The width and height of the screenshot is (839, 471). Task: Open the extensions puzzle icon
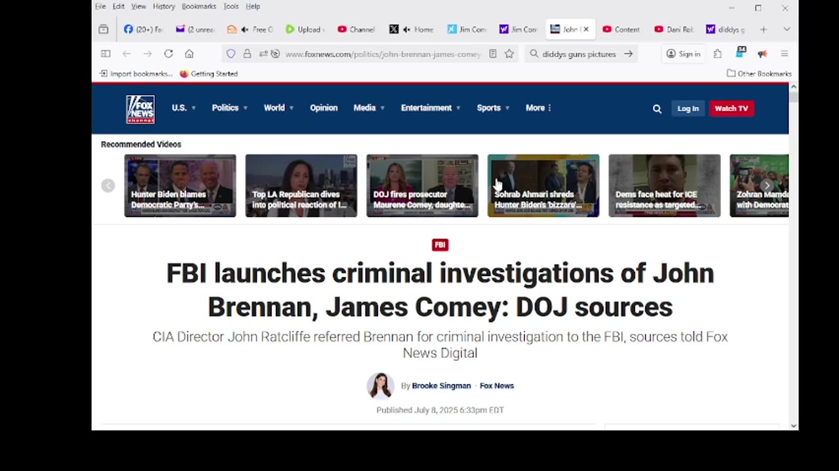coord(718,54)
